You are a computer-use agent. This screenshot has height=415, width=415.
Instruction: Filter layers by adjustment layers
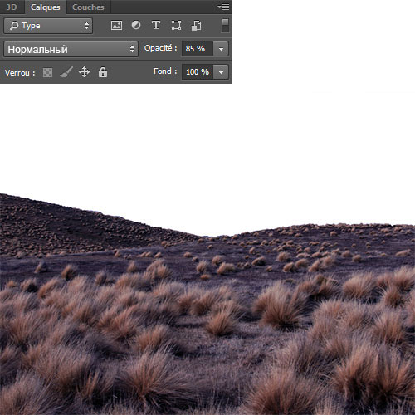136,25
